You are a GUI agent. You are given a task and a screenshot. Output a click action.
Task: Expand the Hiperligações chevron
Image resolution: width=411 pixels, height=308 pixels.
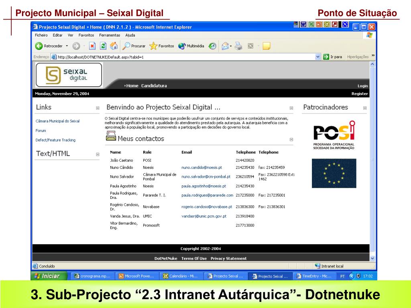373,56
